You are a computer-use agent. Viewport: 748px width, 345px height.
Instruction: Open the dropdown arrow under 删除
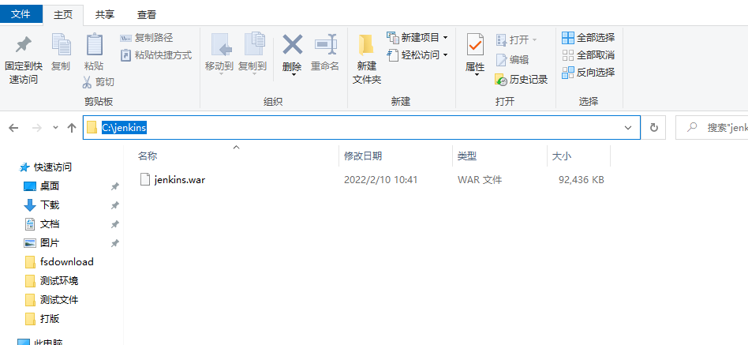pyautogui.click(x=292, y=75)
